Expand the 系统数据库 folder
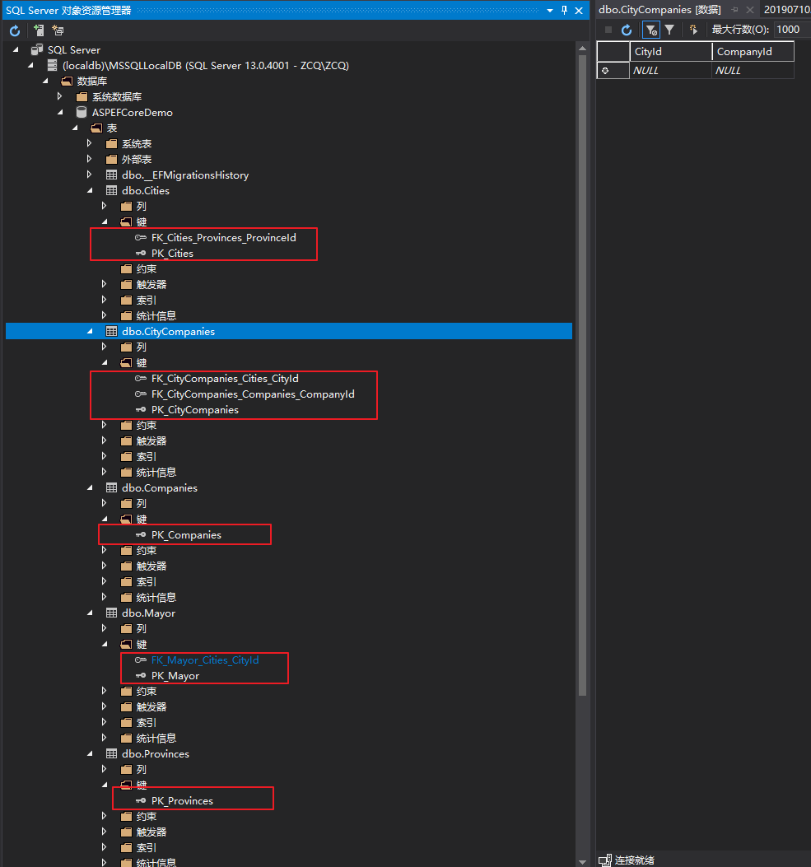This screenshot has width=811, height=867. pyautogui.click(x=59, y=97)
